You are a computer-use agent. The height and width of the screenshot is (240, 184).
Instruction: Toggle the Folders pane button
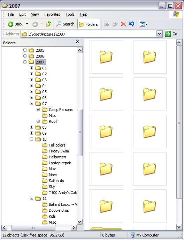tap(89, 24)
